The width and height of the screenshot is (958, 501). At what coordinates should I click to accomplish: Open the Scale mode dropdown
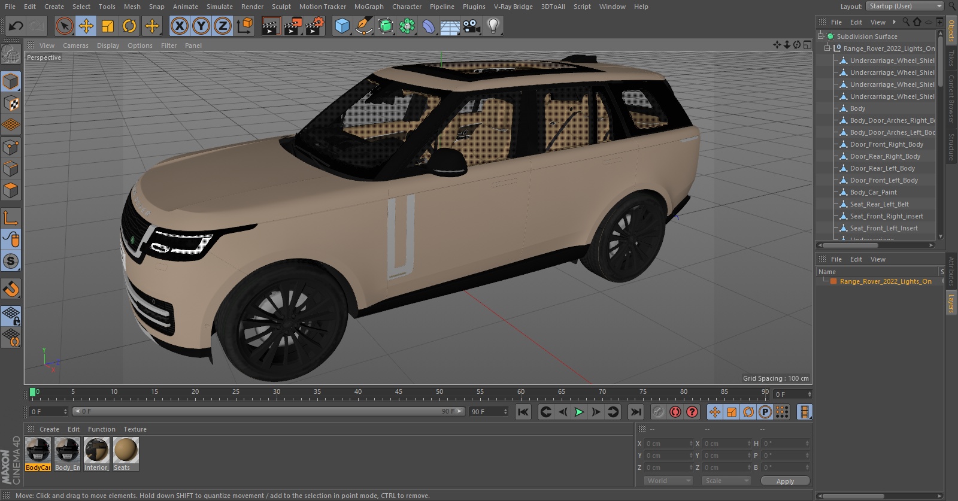click(x=727, y=481)
